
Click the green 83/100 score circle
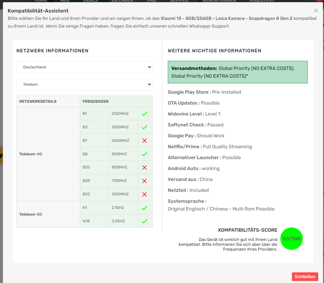click(291, 239)
